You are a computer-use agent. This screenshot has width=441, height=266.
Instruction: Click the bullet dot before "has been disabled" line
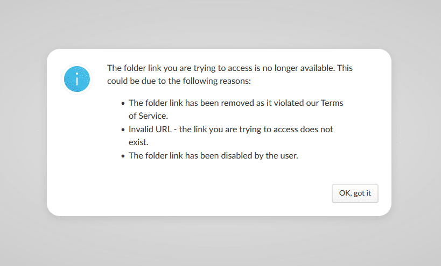[x=123, y=156]
